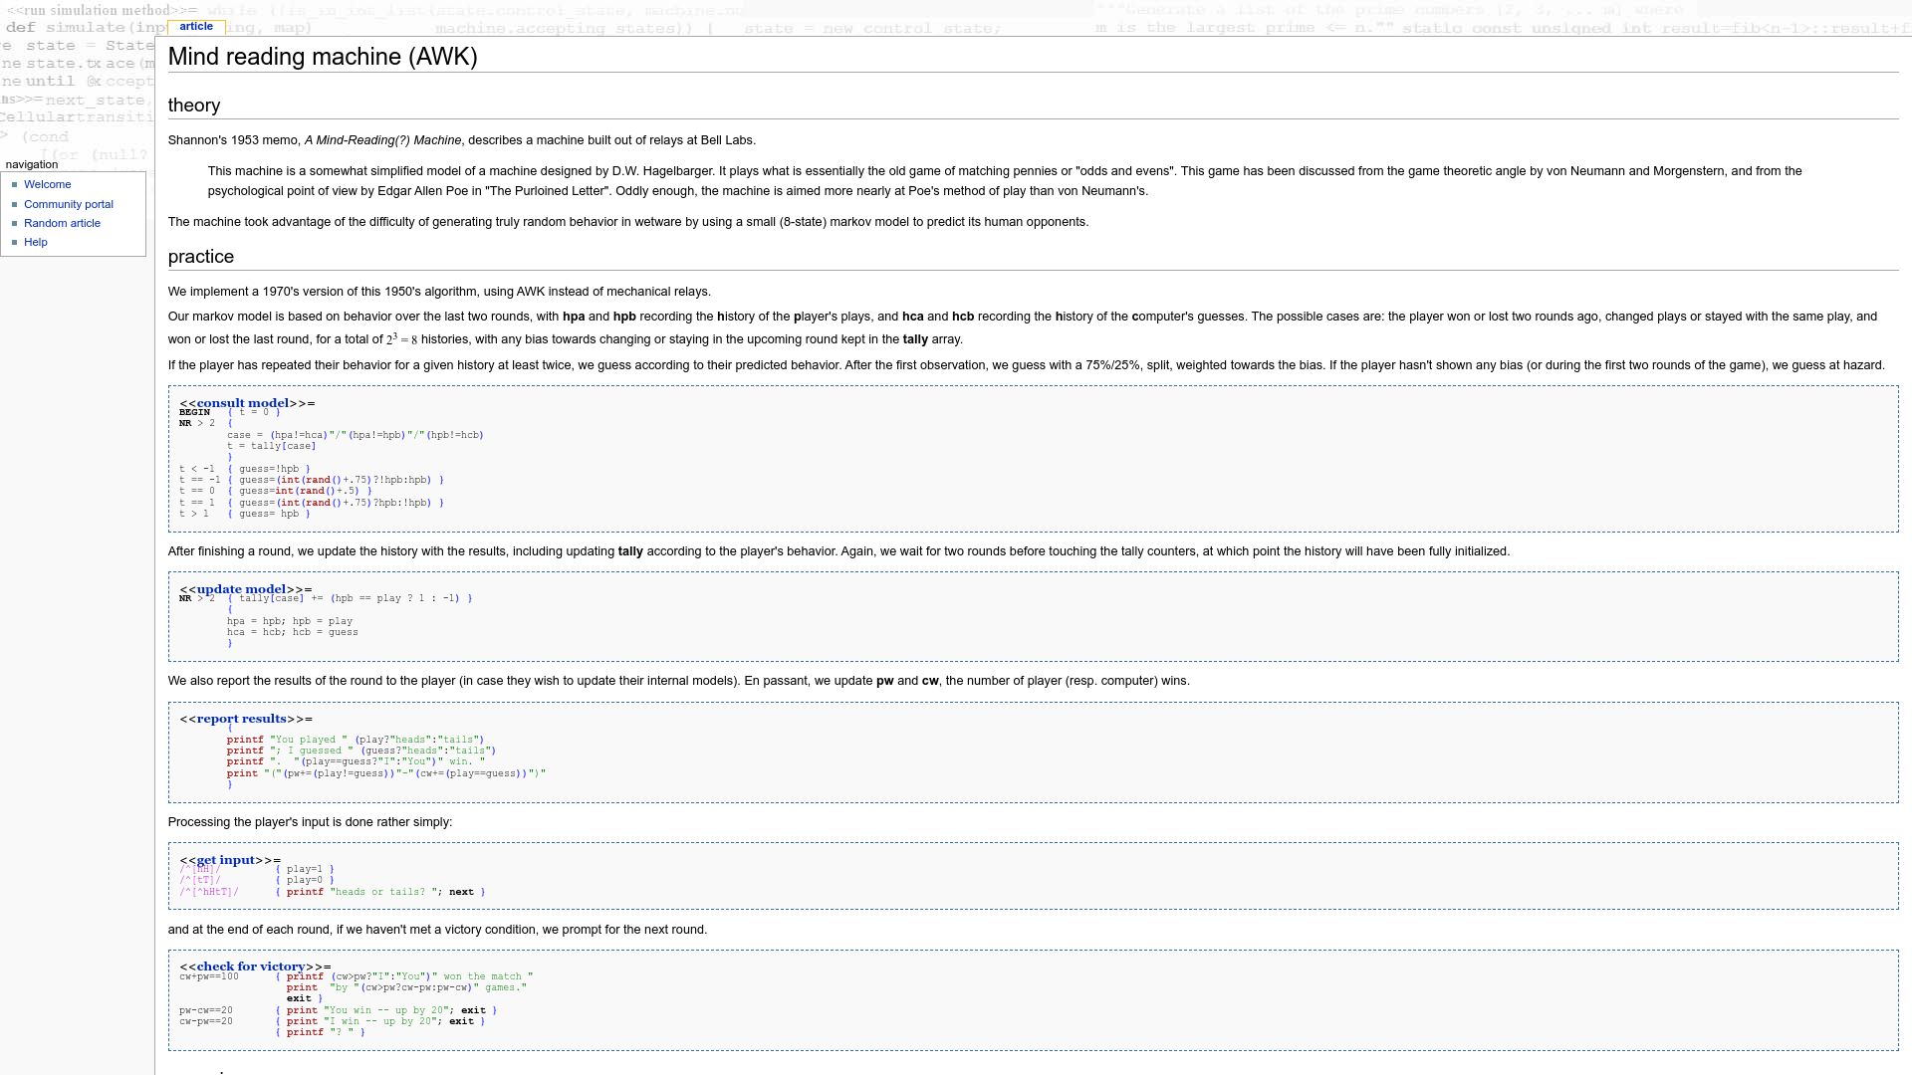
Task: Click code line '/^[hH]/ { play=1 }'
Action: coord(257,869)
